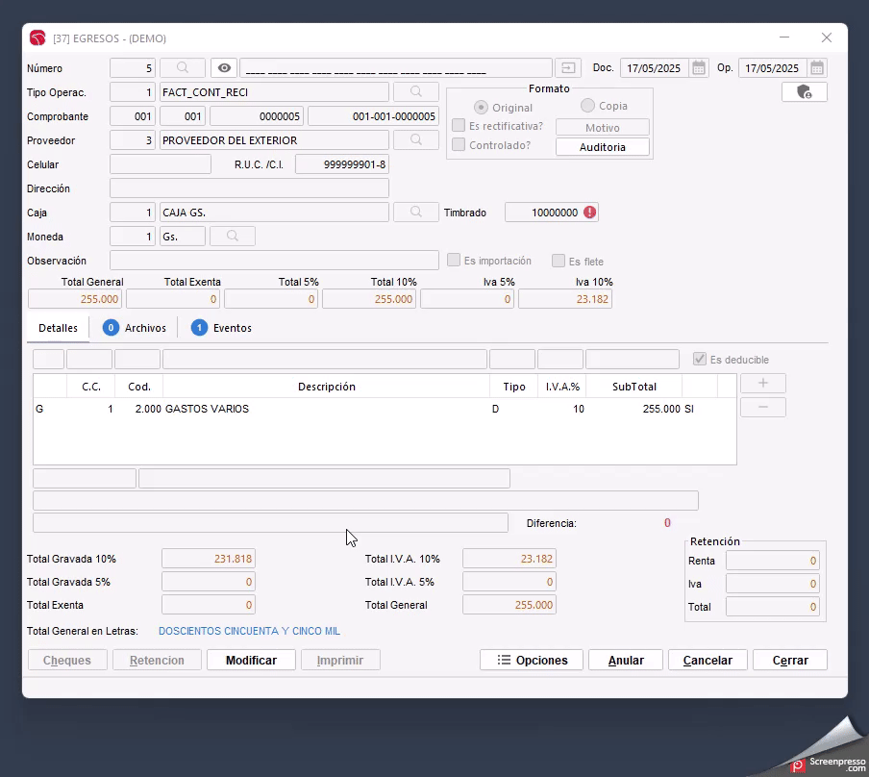Viewport: 869px width, 777px height.
Task: Select the Original format radio button
Action: pos(481,108)
